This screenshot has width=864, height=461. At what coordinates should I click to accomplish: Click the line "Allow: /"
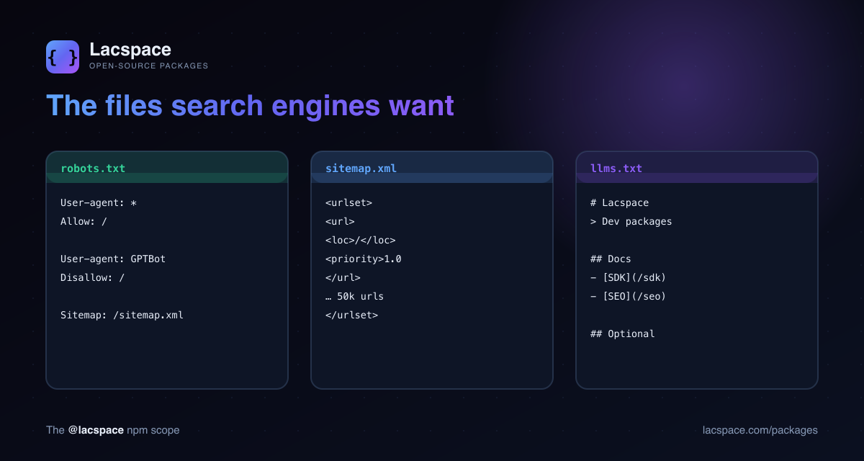tap(84, 222)
